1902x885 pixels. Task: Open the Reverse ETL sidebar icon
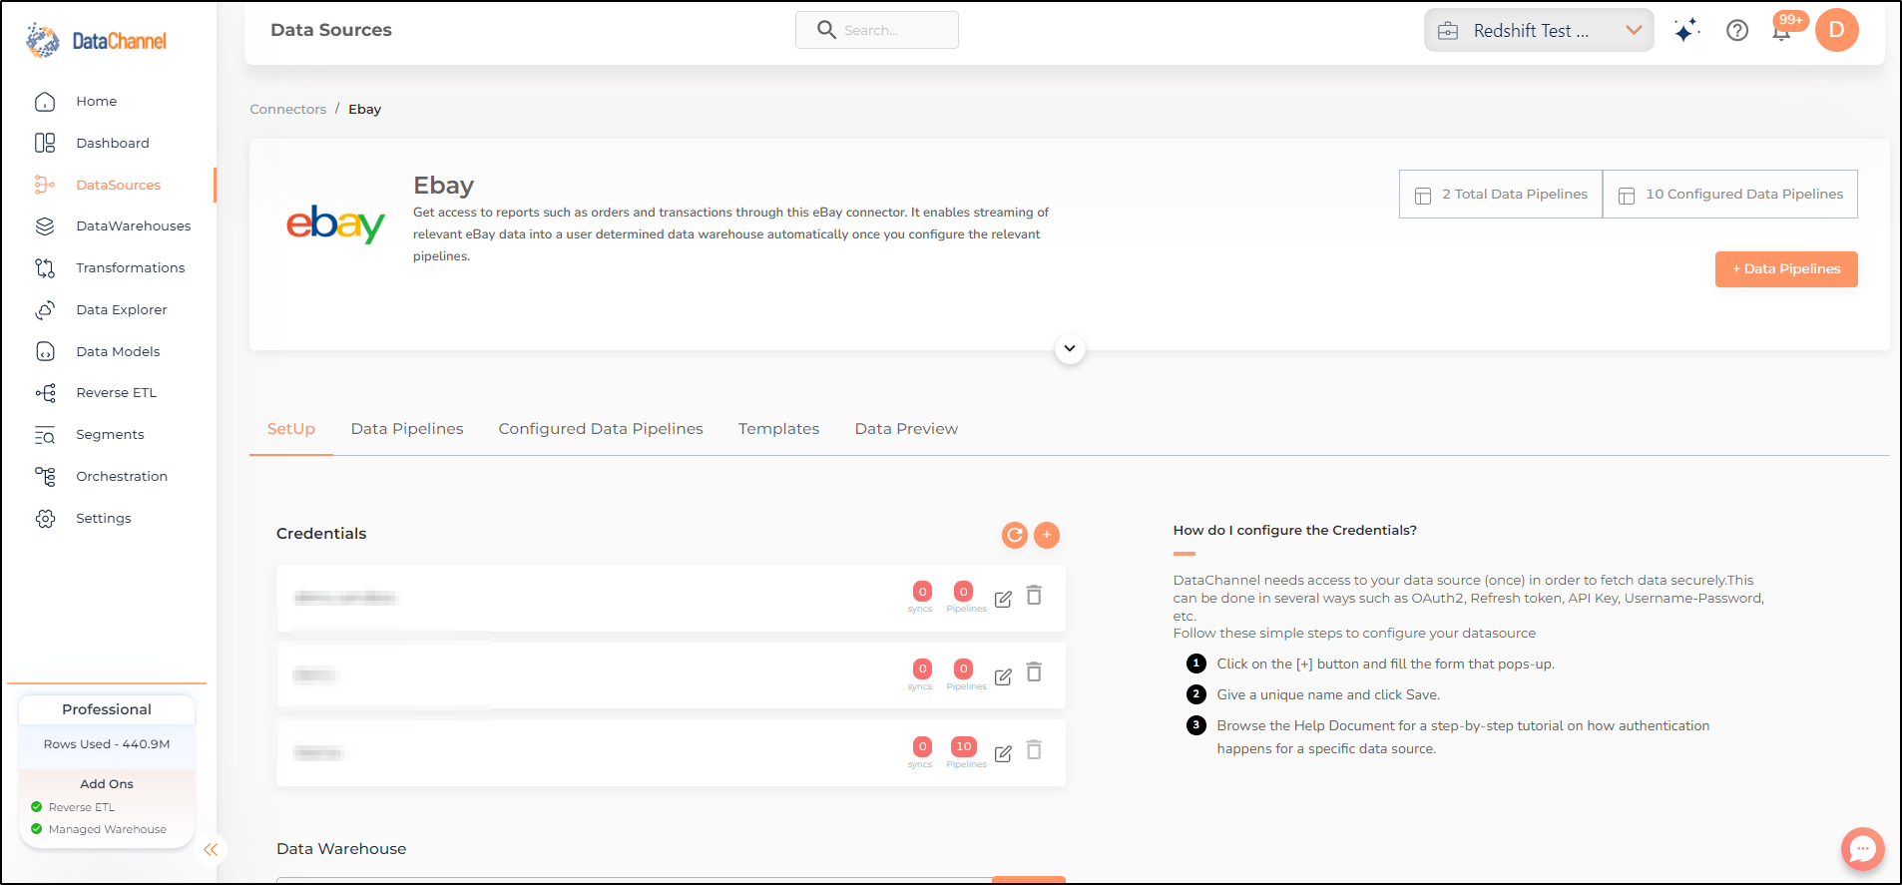[45, 393]
